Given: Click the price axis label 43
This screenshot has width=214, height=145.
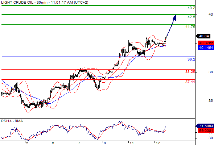Looking at the screenshot, I should (211, 14).
